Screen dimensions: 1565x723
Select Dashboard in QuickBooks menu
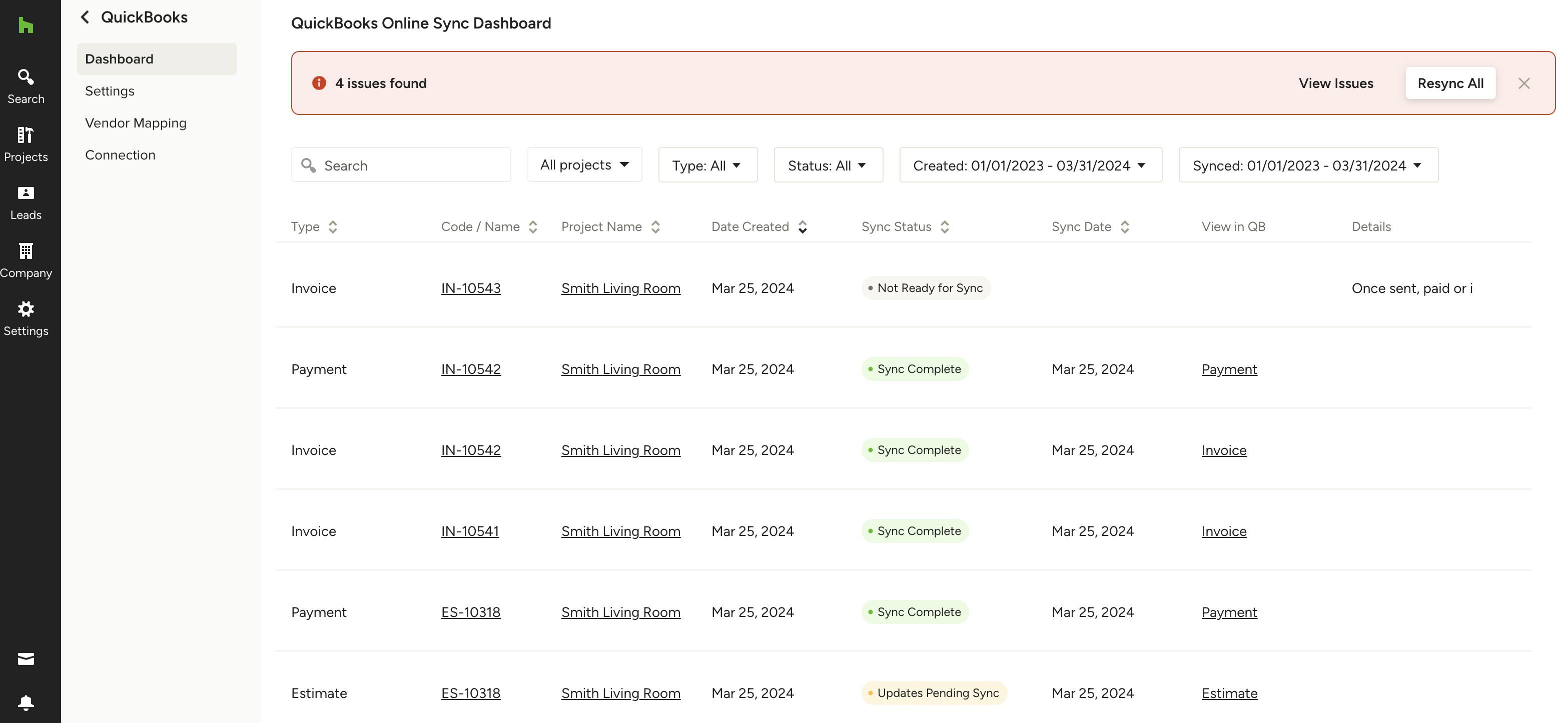click(157, 59)
